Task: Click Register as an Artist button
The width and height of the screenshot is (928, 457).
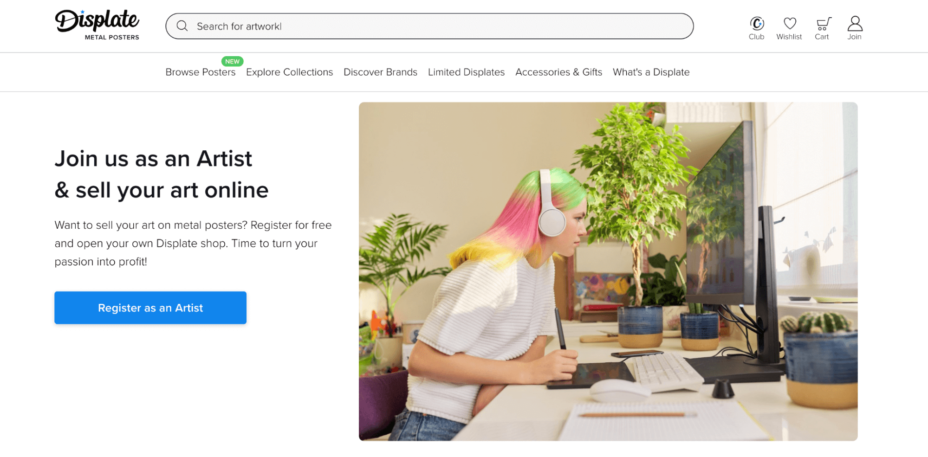Action: pyautogui.click(x=150, y=308)
